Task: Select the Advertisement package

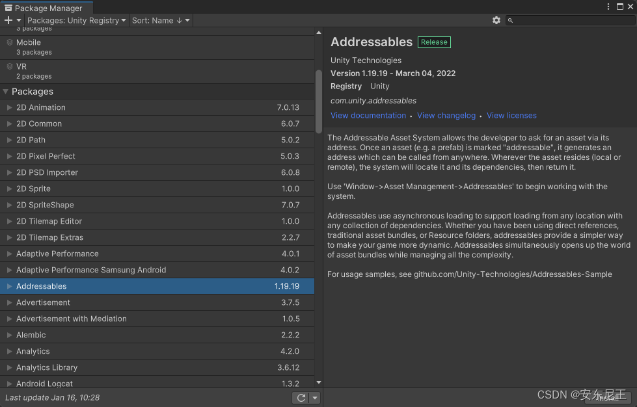Action: pyautogui.click(x=157, y=302)
